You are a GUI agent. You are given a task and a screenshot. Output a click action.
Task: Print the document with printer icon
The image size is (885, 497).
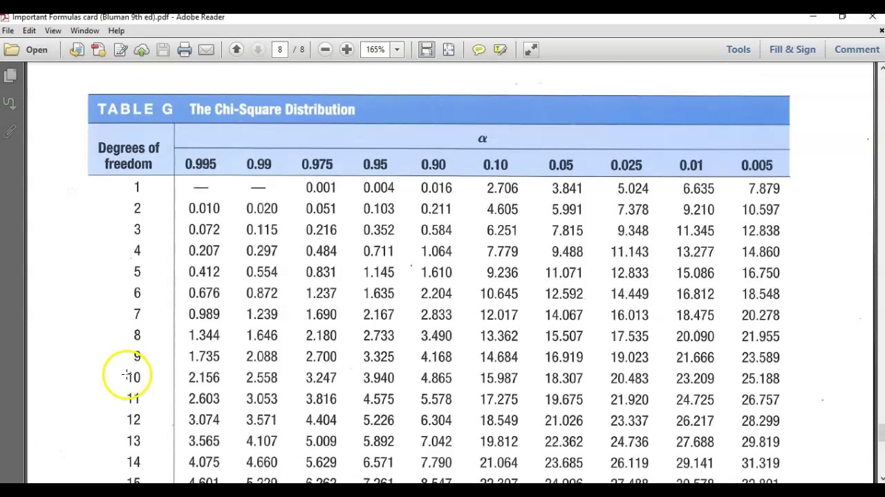coord(185,50)
